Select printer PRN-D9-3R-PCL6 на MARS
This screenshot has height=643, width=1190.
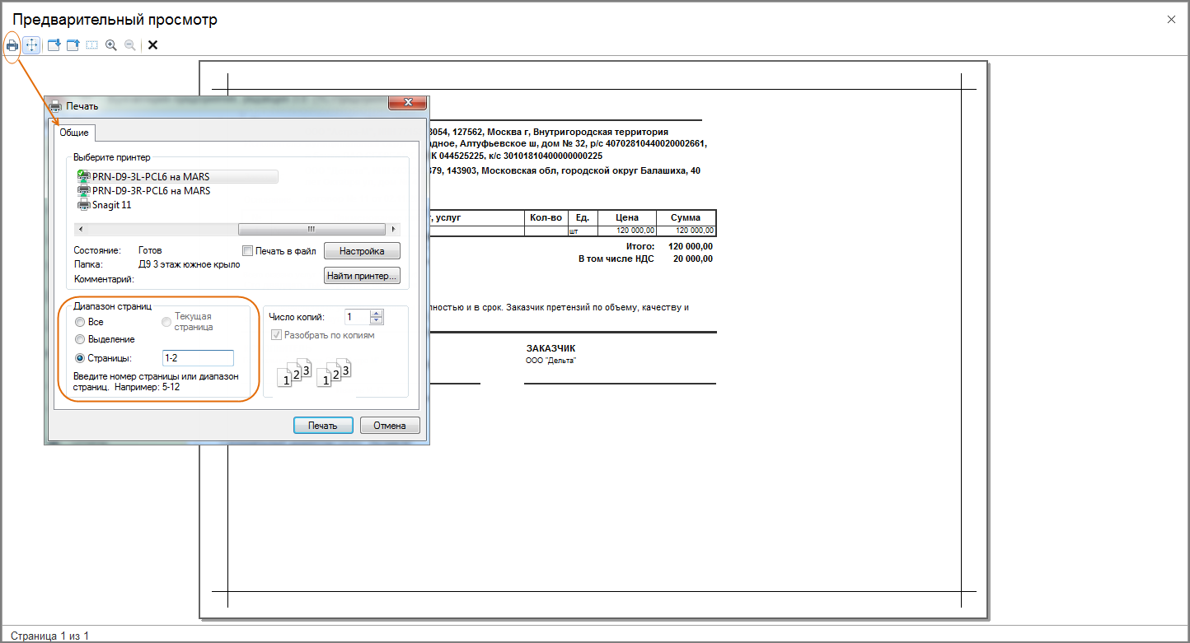click(143, 191)
